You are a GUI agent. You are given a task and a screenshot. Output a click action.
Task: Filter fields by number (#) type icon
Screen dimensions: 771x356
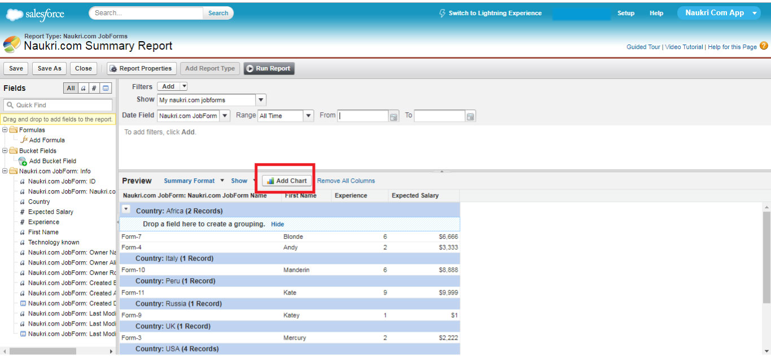coord(94,88)
